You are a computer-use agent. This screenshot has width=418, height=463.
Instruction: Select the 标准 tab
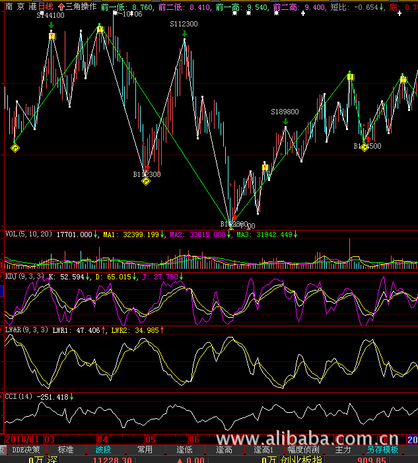click(66, 450)
